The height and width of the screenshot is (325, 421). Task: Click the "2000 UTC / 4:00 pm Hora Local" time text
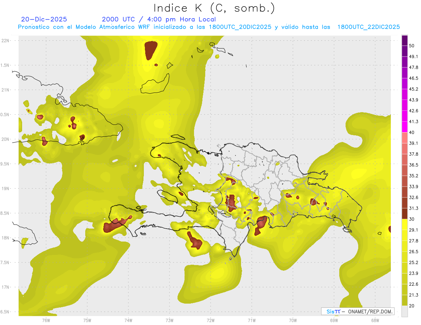[159, 19]
